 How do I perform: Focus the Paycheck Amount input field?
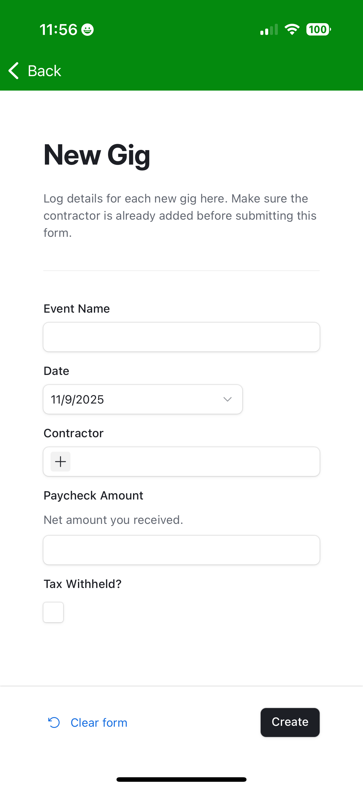(x=181, y=550)
